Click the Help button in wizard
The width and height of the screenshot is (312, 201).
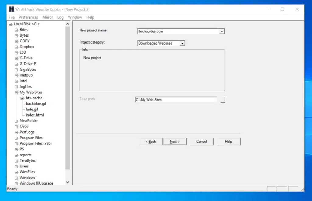pyautogui.click(x=229, y=142)
